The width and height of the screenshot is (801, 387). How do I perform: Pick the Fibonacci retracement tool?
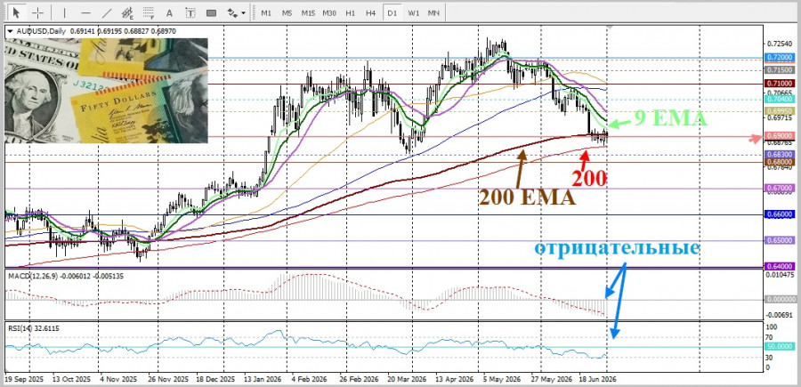click(x=149, y=12)
